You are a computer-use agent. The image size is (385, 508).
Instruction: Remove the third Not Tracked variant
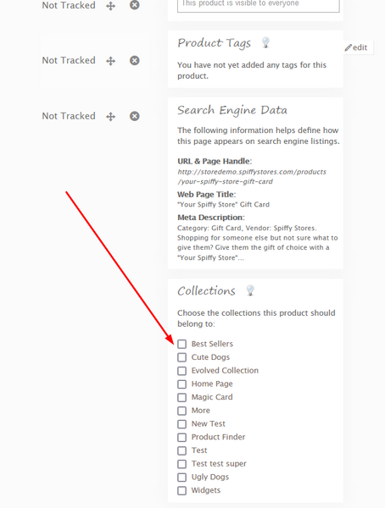[134, 116]
